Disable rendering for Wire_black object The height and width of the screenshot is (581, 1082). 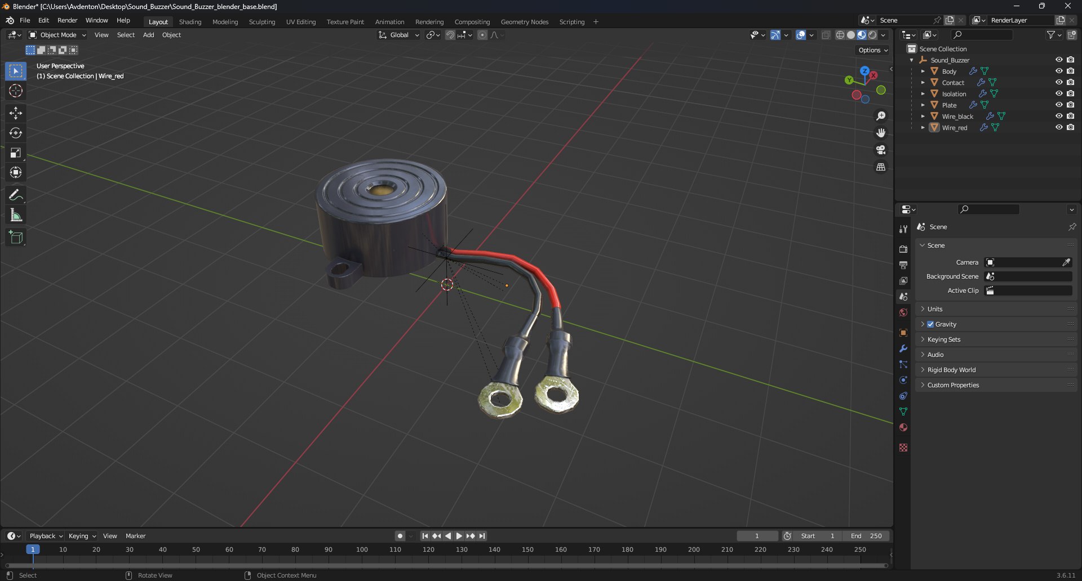coord(1070,116)
